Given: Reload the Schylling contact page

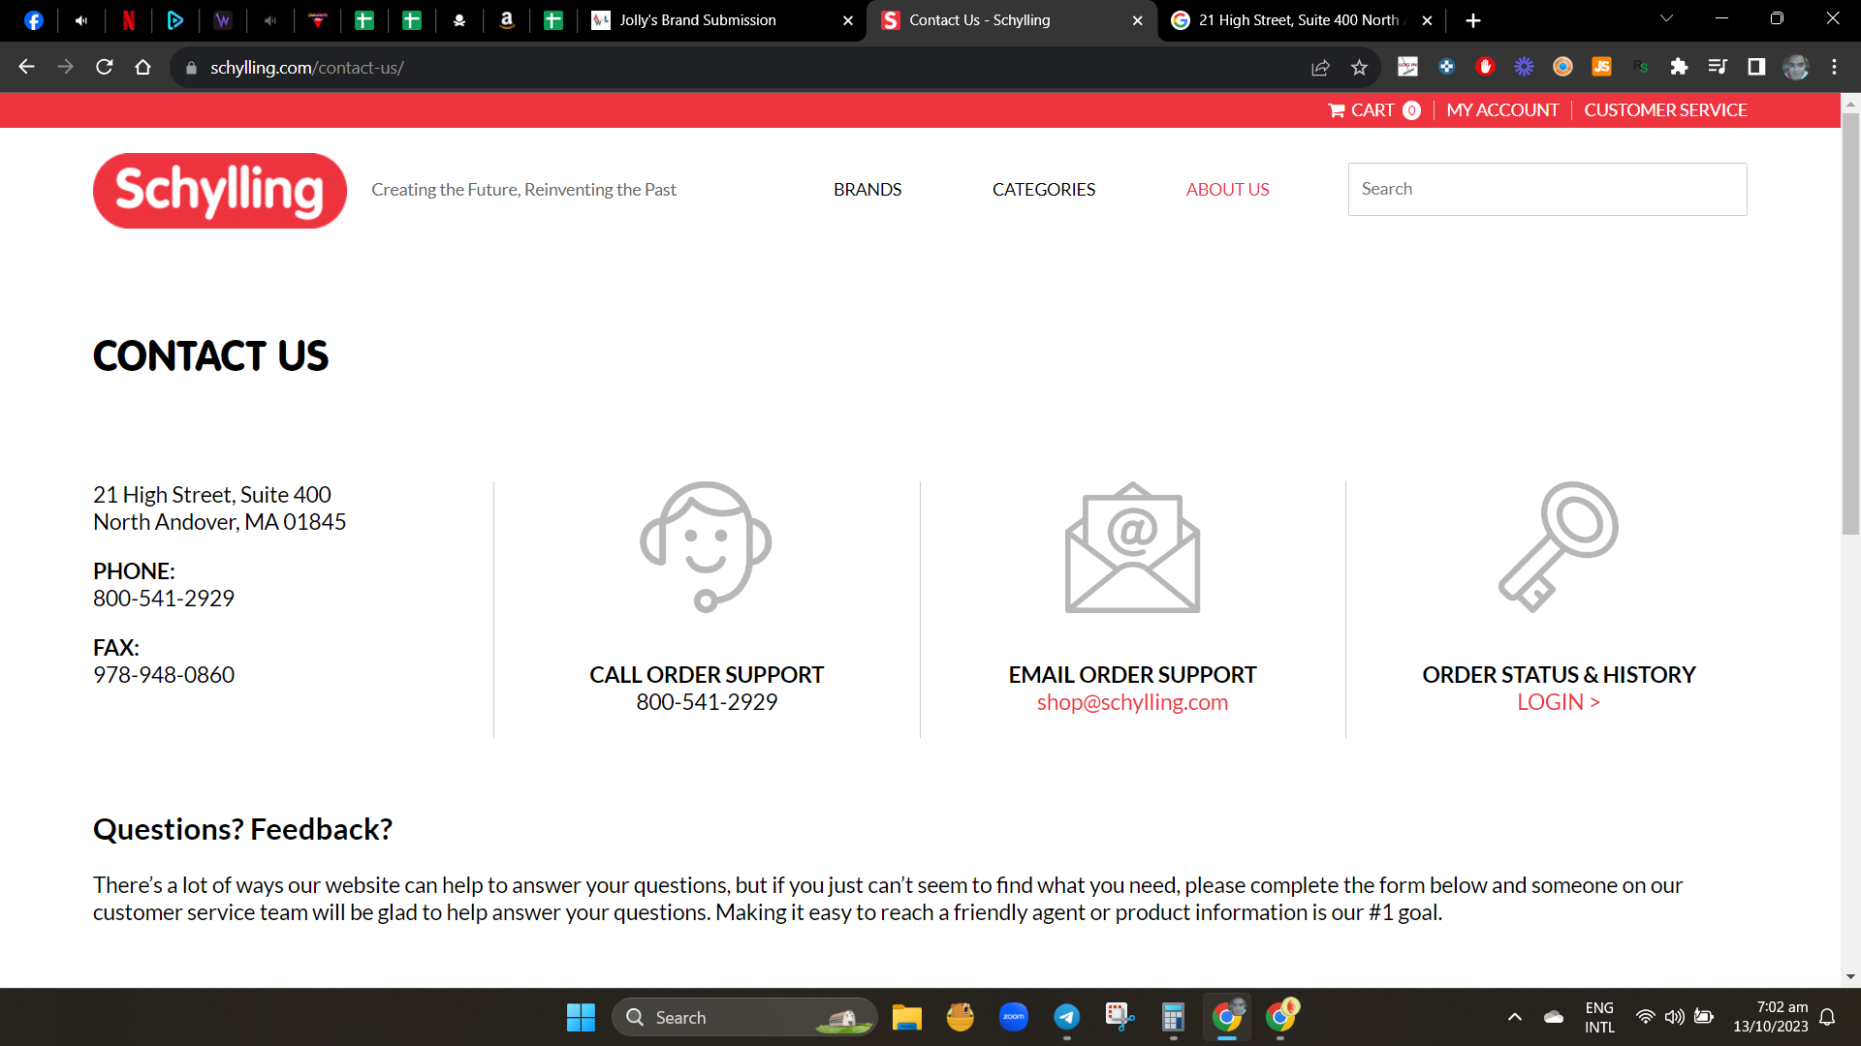Looking at the screenshot, I should point(105,67).
